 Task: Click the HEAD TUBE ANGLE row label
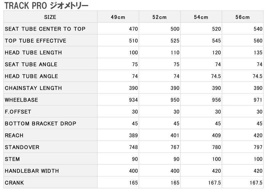tap(31, 76)
